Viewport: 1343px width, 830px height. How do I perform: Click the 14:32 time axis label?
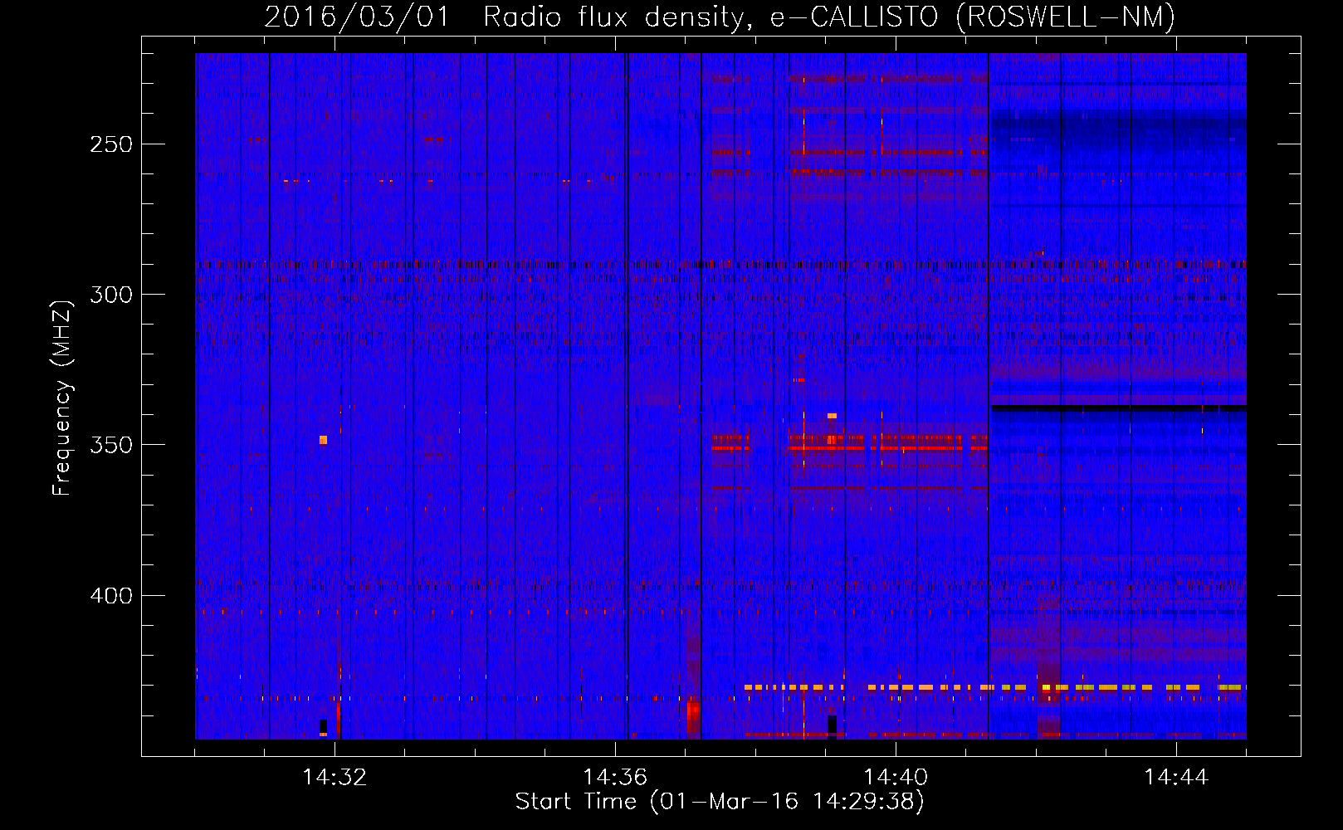tap(335, 778)
